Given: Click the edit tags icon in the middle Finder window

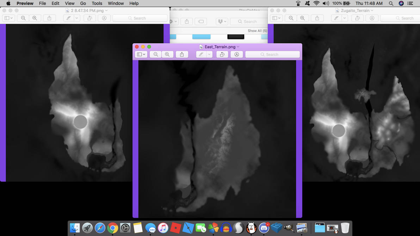Looking at the screenshot, I should (x=201, y=21).
